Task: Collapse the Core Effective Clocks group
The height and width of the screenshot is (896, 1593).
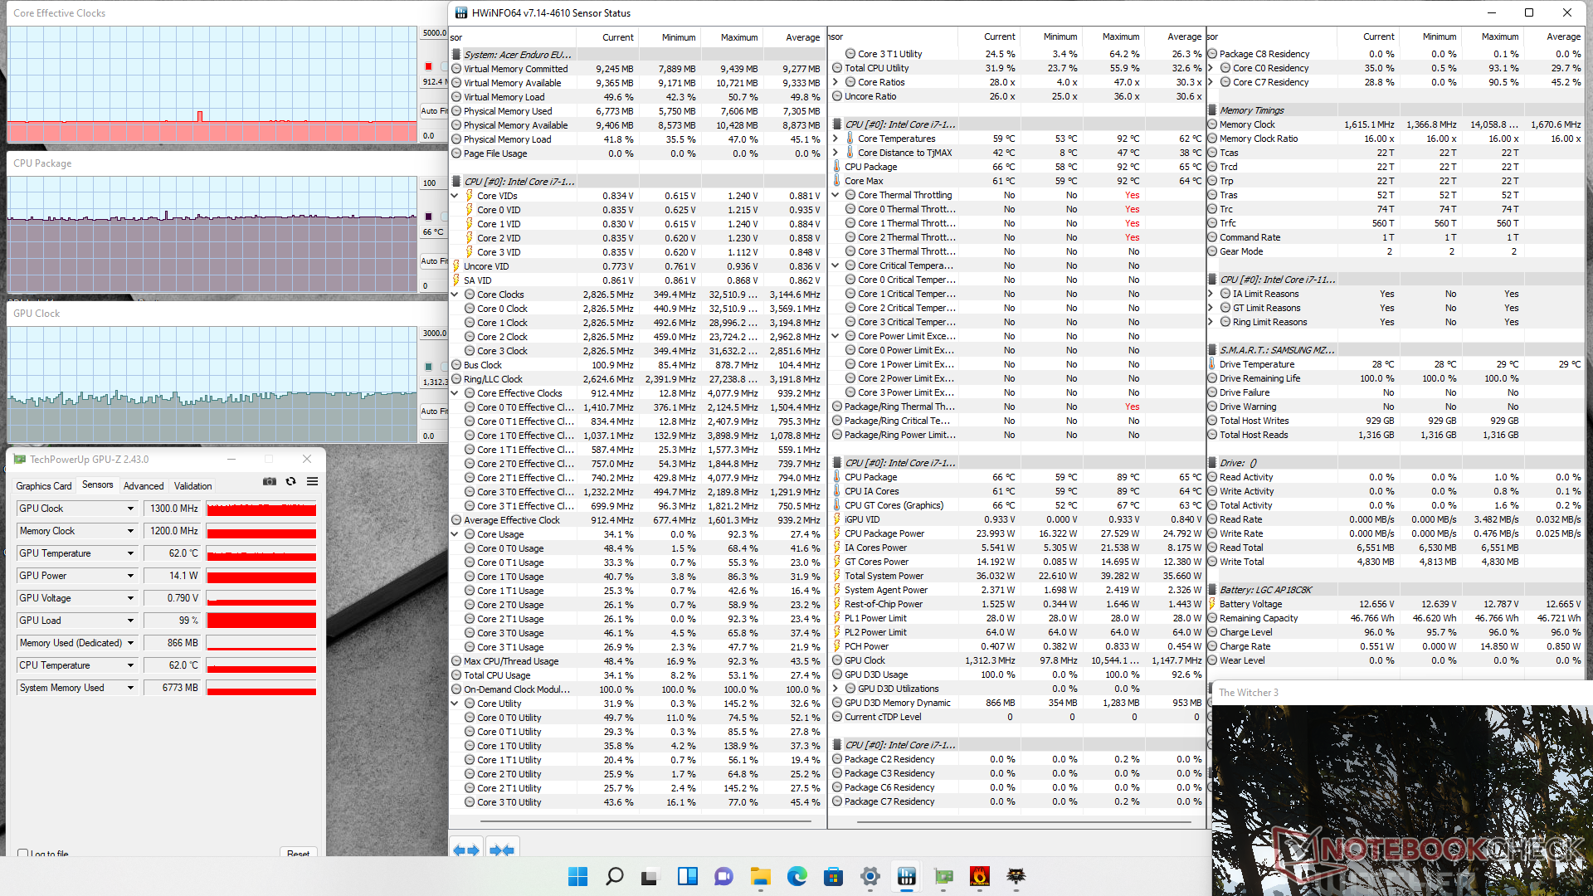Action: [x=455, y=393]
